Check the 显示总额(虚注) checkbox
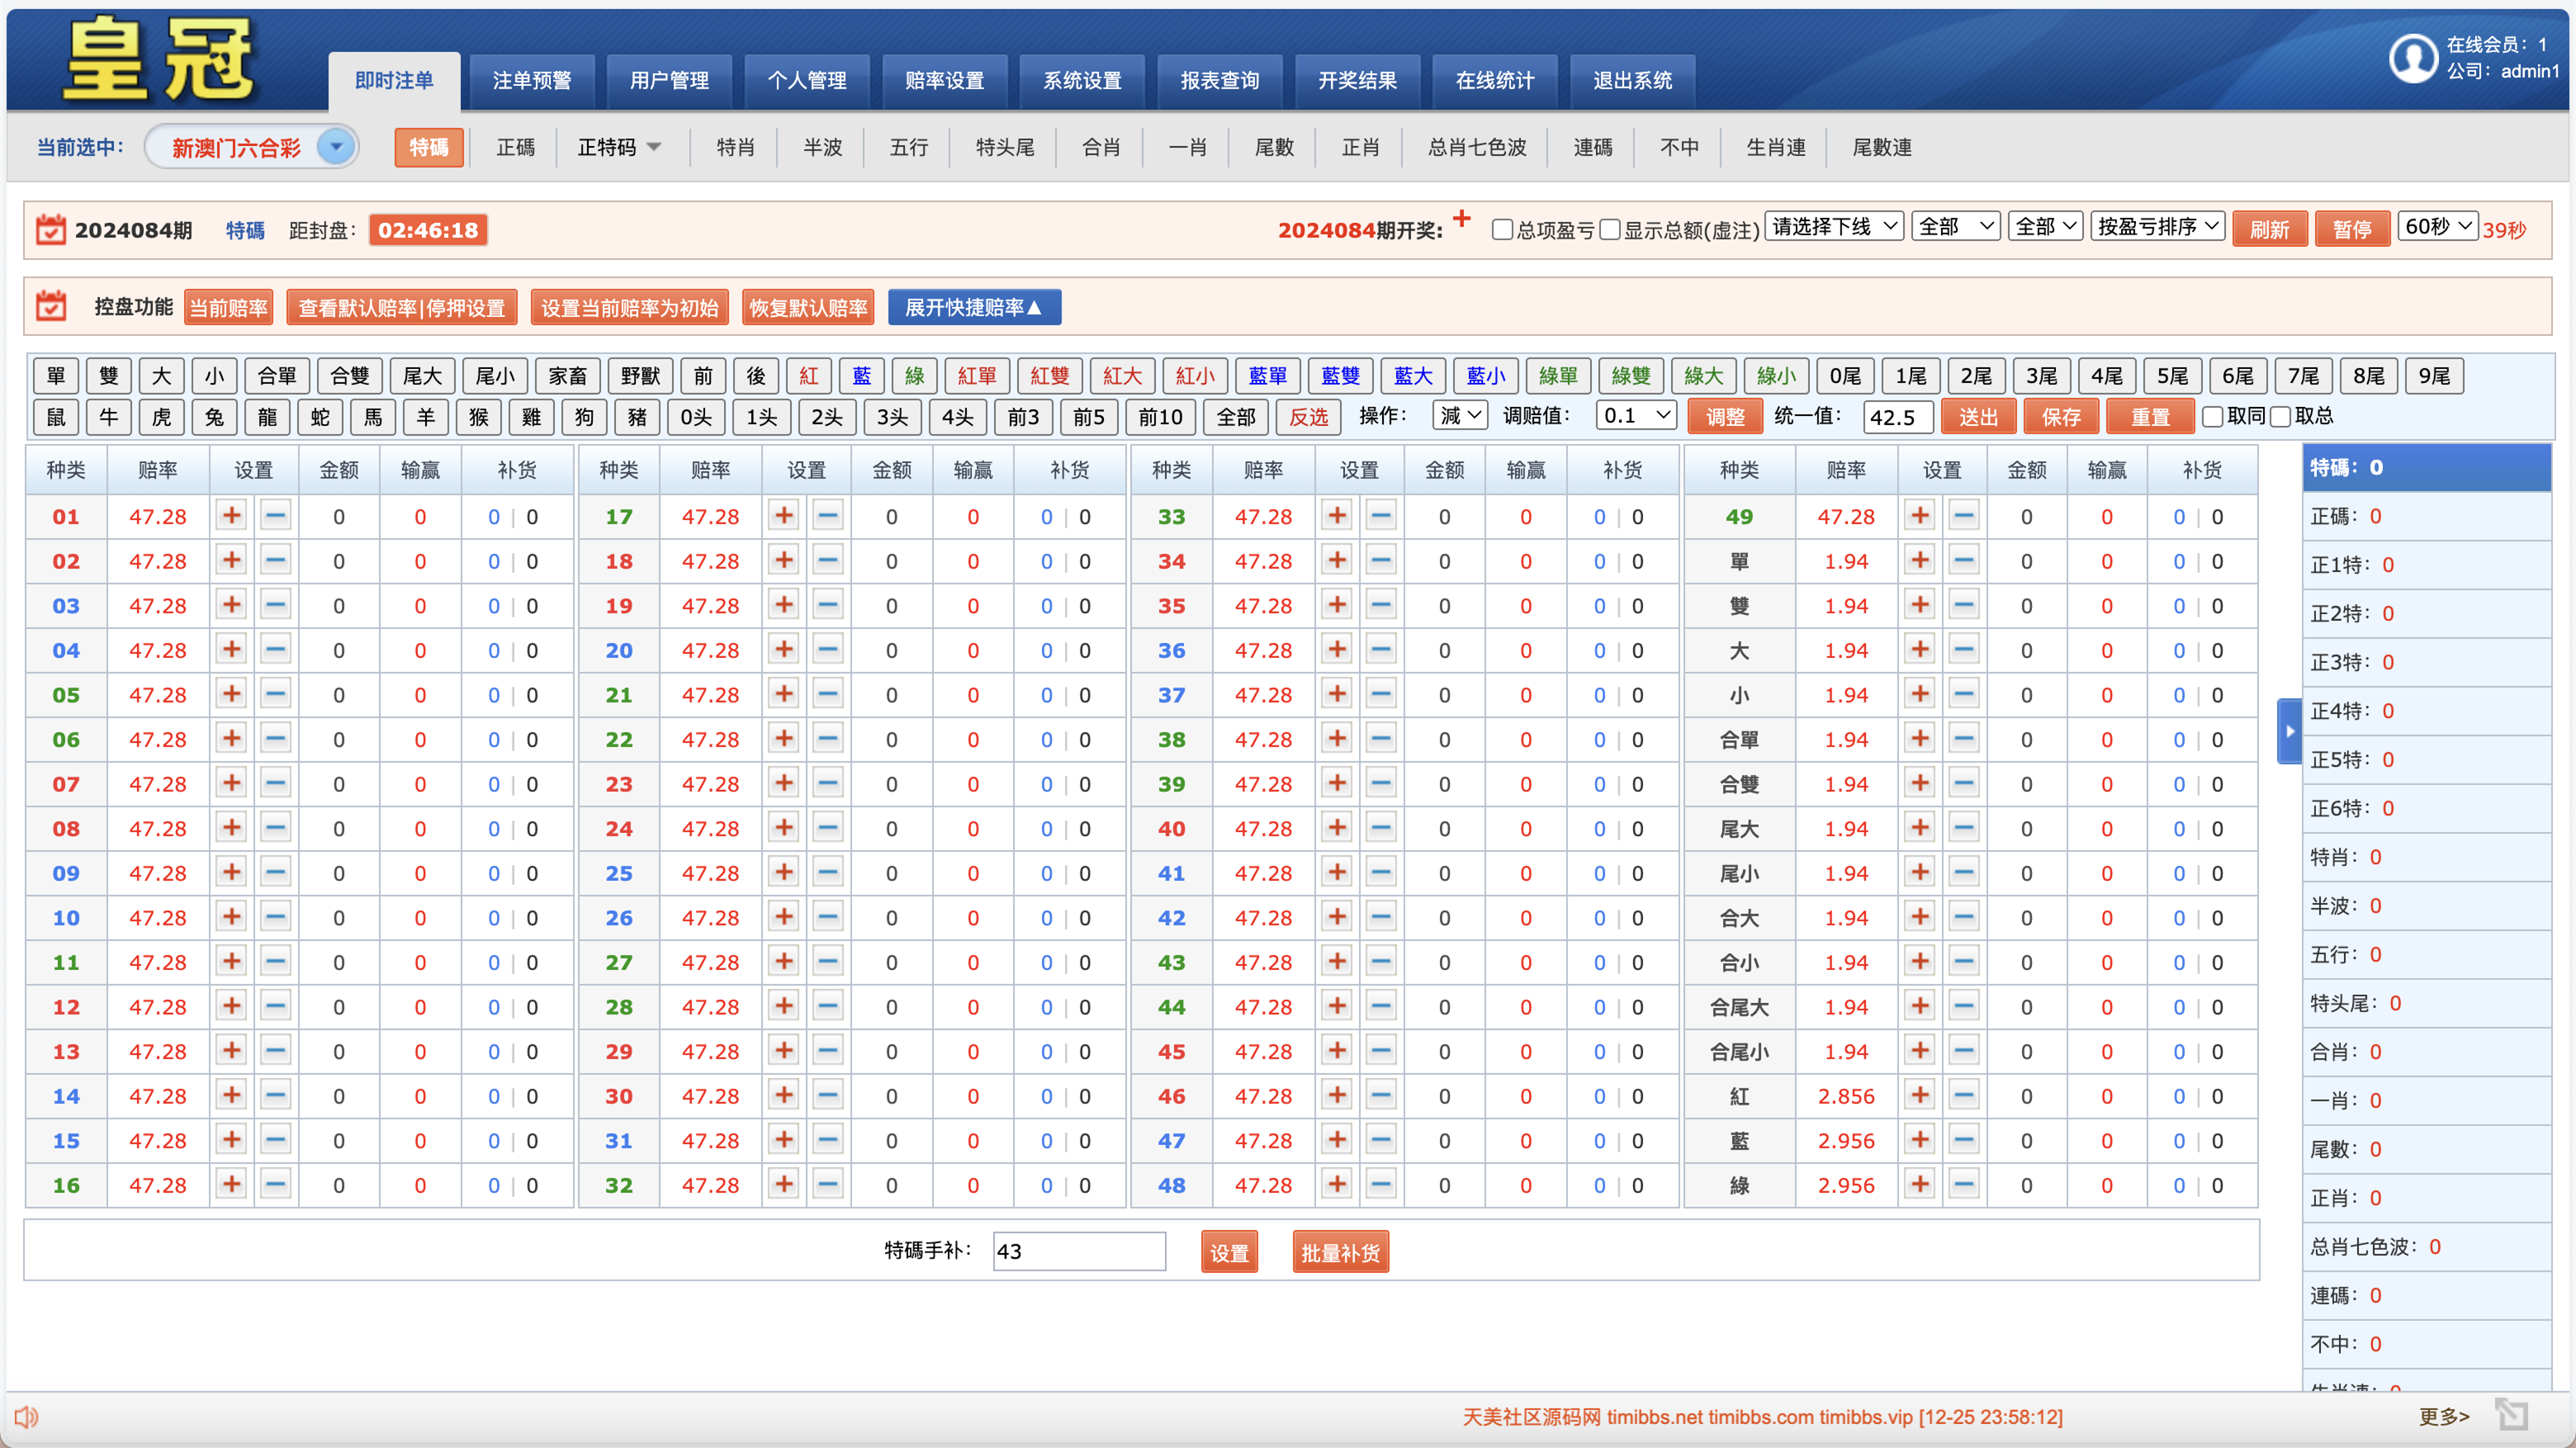This screenshot has width=2576, height=1448. (1609, 230)
